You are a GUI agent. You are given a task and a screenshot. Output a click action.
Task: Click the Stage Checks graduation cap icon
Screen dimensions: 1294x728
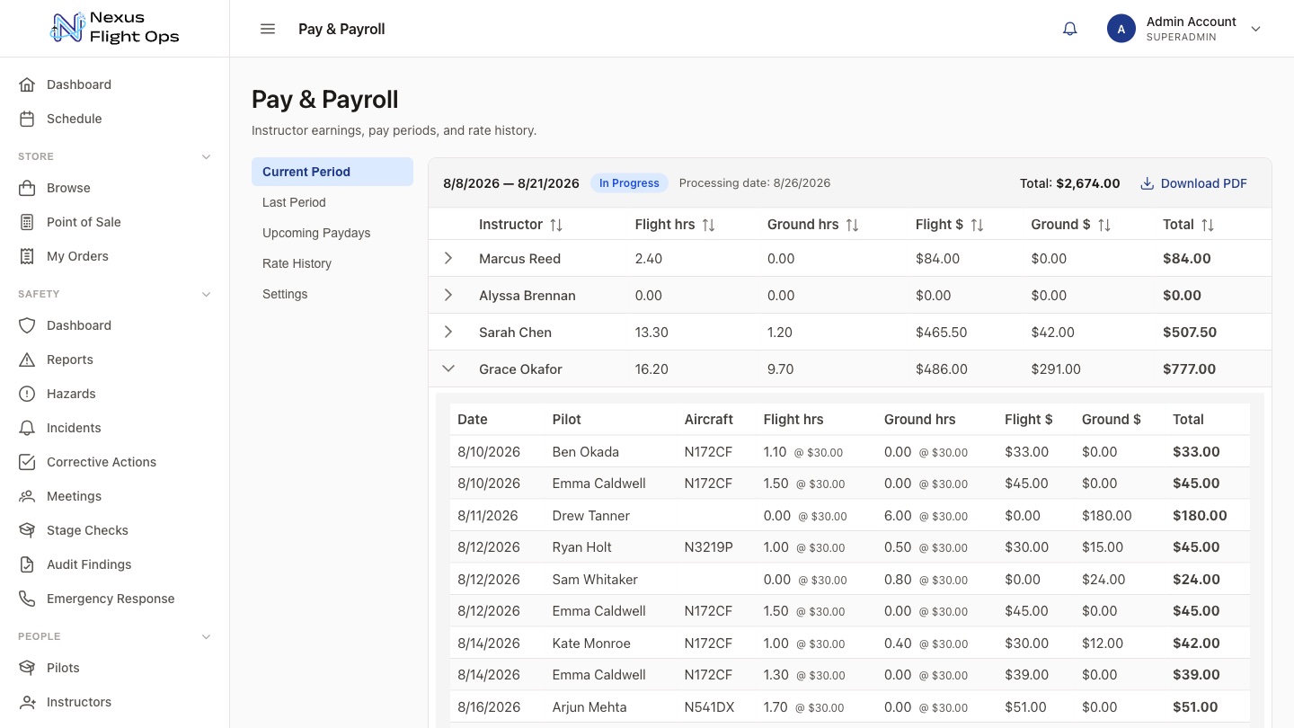point(28,530)
